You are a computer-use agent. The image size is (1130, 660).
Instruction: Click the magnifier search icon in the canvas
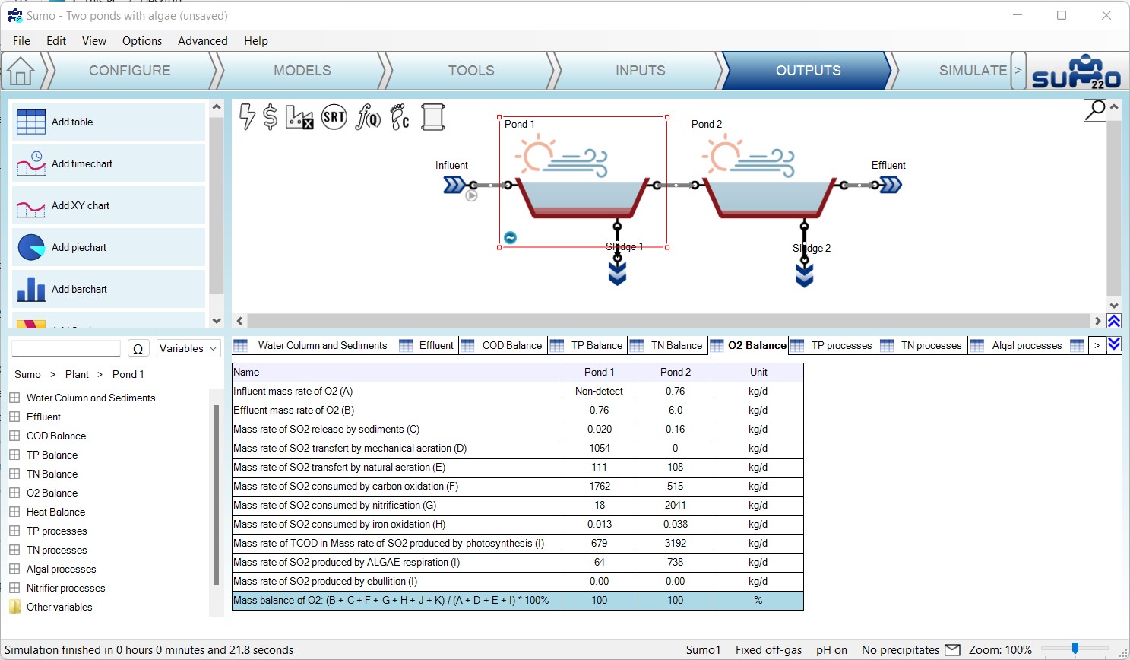click(x=1094, y=110)
